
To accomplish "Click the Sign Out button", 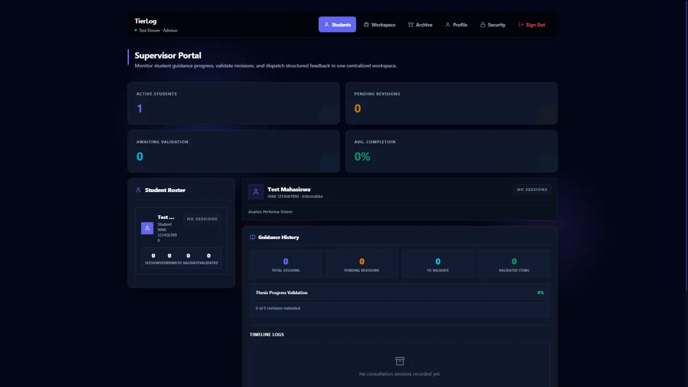I will [x=532, y=25].
